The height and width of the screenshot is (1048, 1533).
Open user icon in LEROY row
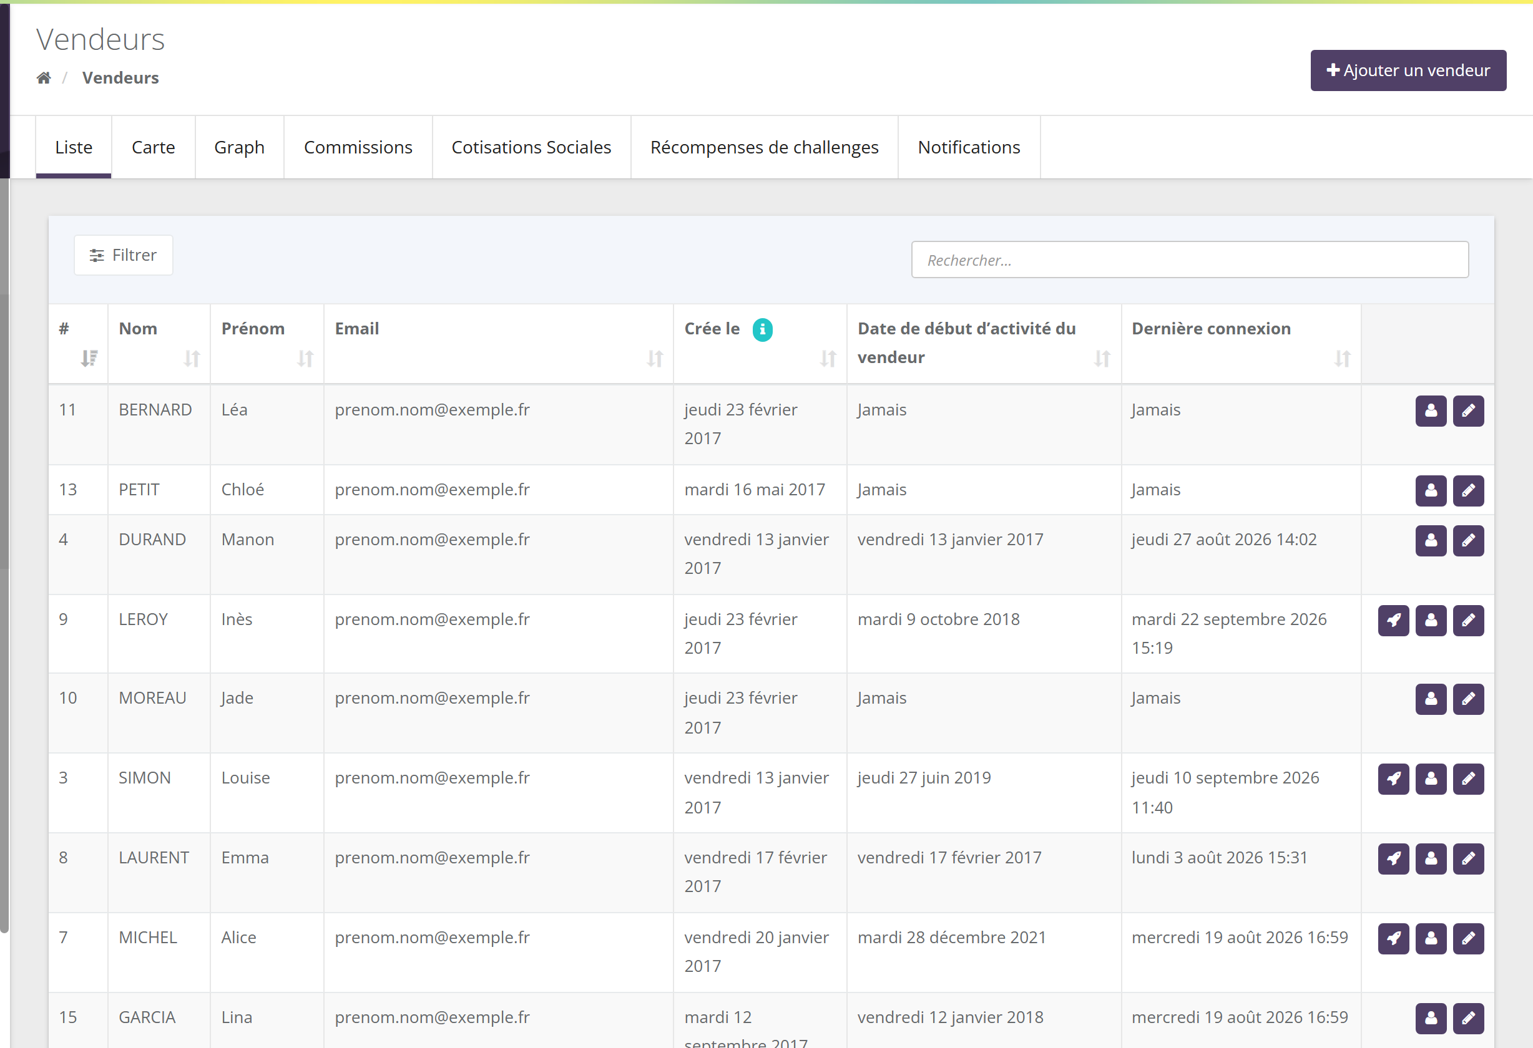pos(1431,620)
